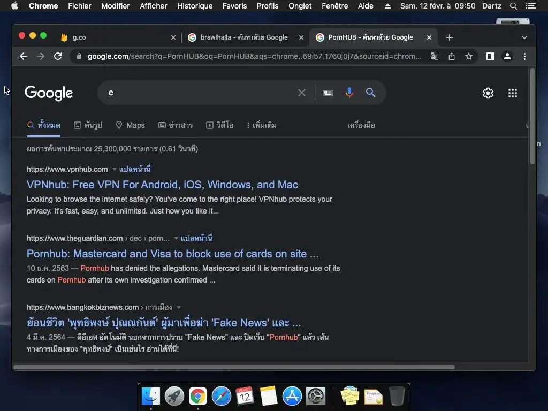Image resolution: width=548 pixels, height=411 pixels.
Task: Open the translate page icon in address bar
Action: (x=435, y=56)
